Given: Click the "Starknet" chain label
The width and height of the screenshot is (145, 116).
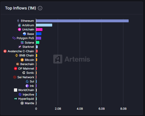Looking at the screenshot, I should pyautogui.click(x=28, y=47).
